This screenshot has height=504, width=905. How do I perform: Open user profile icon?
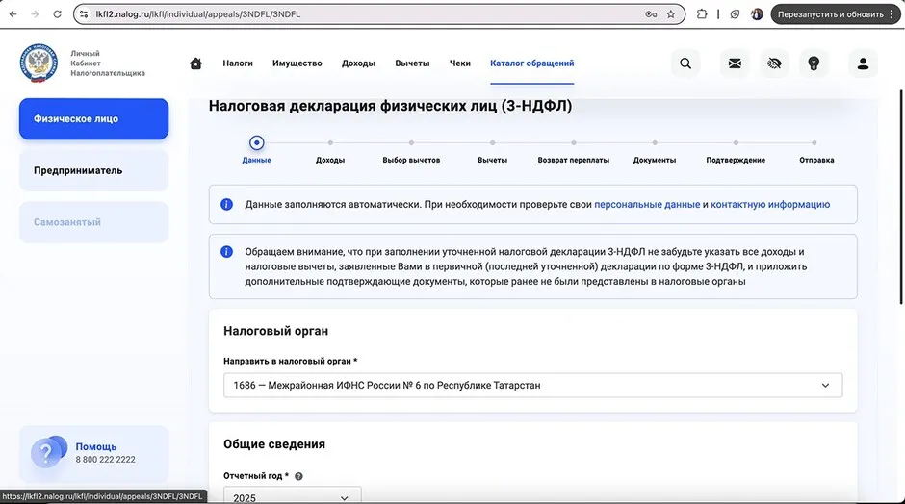(863, 63)
